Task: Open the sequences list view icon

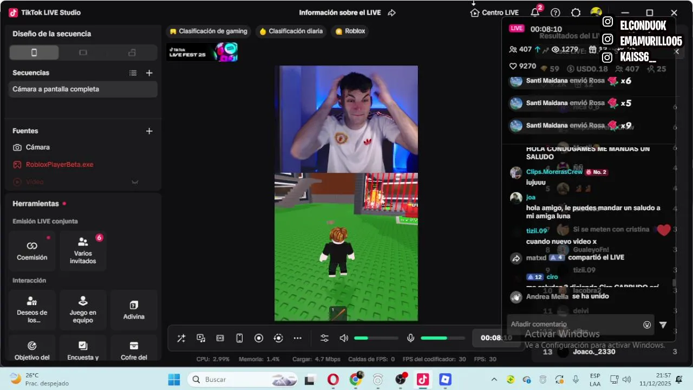Action: pyautogui.click(x=133, y=73)
